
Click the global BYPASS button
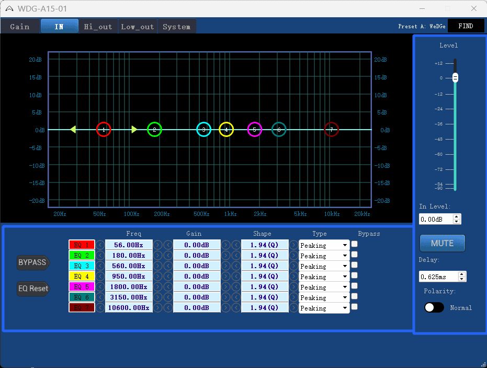[x=33, y=262]
